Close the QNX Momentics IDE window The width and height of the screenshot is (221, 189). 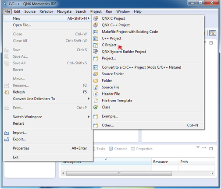212,3
